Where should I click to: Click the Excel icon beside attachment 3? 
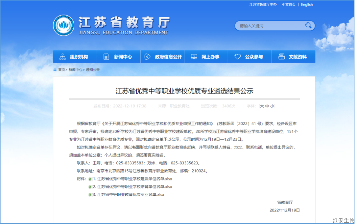(90, 194)
